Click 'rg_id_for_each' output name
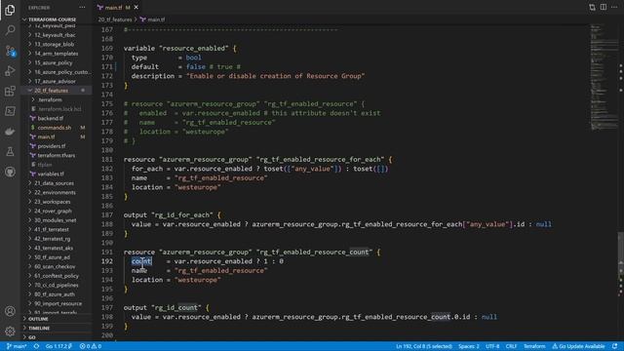Image resolution: width=624 pixels, height=351 pixels. [182, 214]
